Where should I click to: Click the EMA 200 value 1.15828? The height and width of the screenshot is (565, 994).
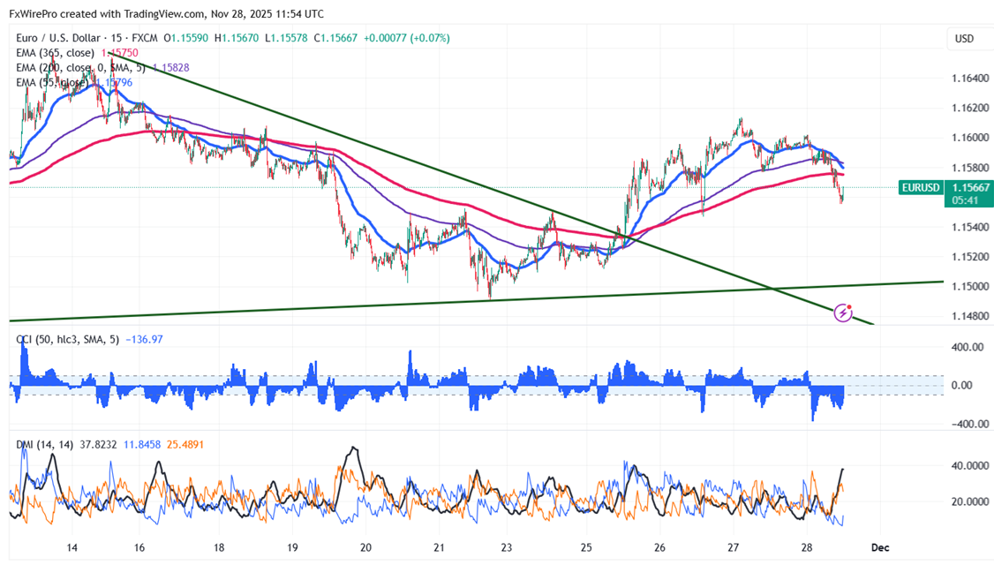coord(170,67)
